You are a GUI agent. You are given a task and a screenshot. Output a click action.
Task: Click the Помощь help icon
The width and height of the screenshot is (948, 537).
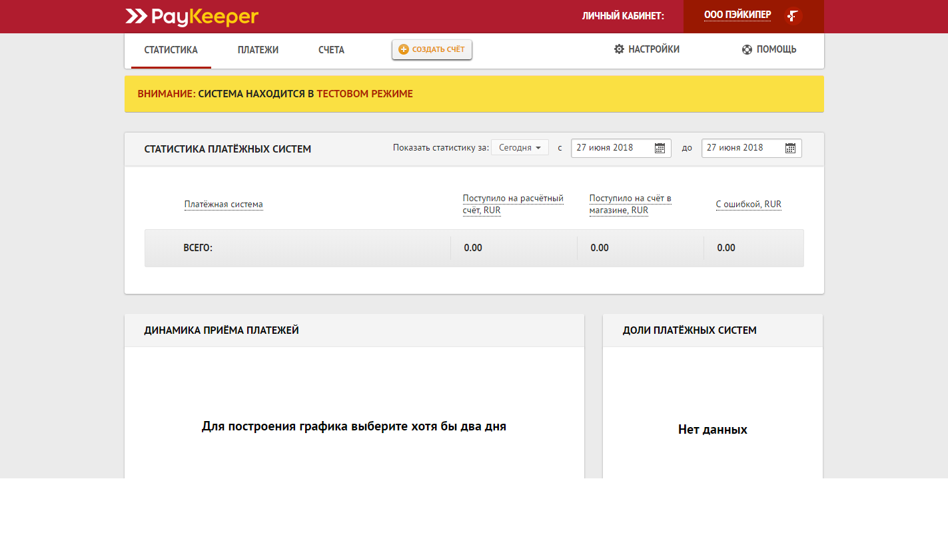pos(746,49)
